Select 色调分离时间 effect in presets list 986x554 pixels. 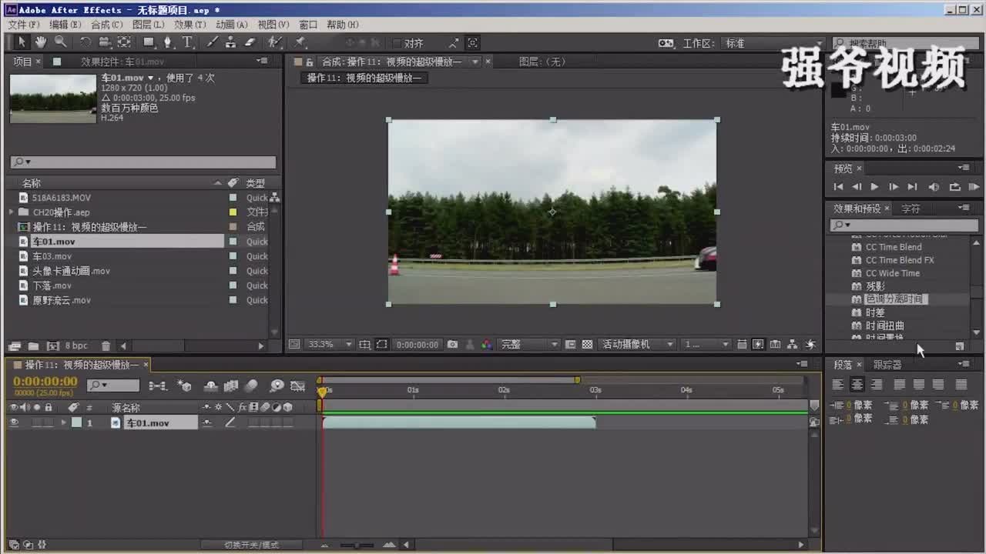point(894,299)
